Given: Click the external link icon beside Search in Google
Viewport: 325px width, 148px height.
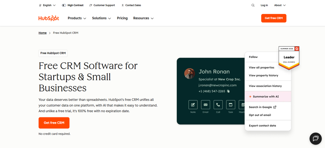Looking at the screenshot, I should click(275, 107).
